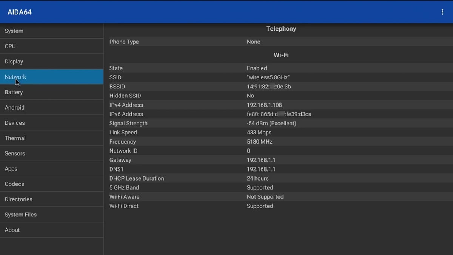
Task: Open the System section
Action: click(52, 31)
